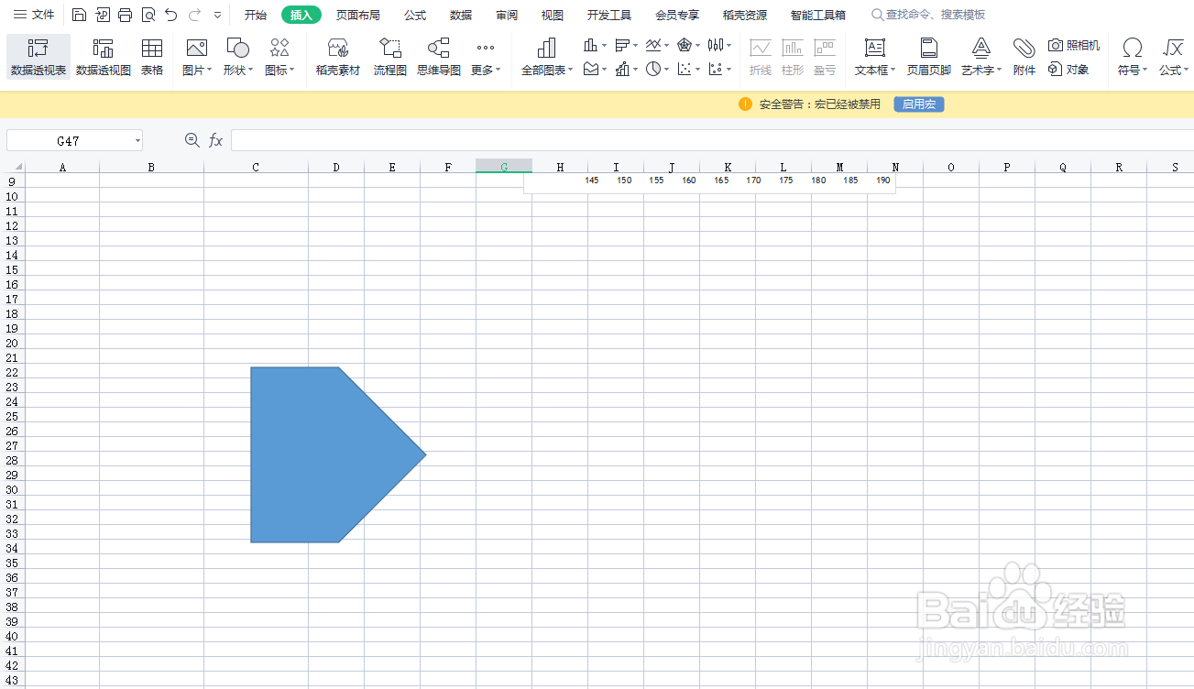Insert a Mind Map (思维导图)

(439, 57)
